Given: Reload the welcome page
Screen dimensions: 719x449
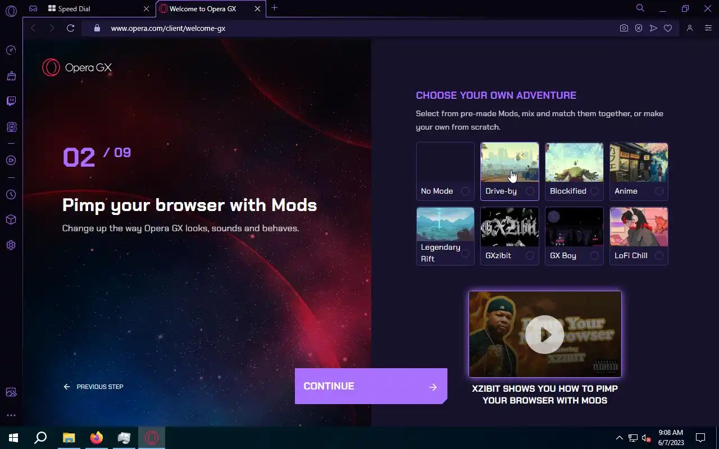Looking at the screenshot, I should point(70,28).
